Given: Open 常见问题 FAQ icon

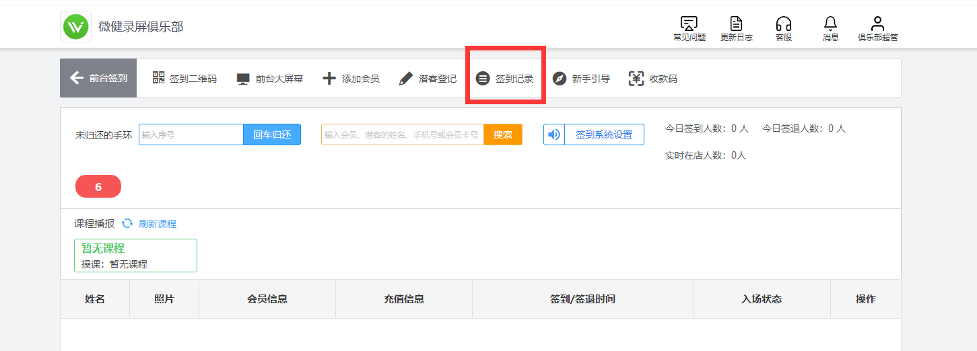Looking at the screenshot, I should 689,24.
